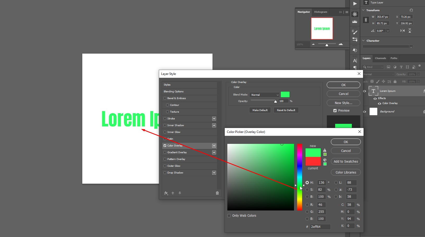Viewport: 425px width, 237px height.
Task: Collapse the Transform section
Action: (x=363, y=10)
